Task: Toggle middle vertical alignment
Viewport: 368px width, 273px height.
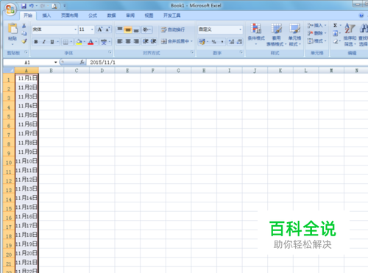Action: pos(128,29)
